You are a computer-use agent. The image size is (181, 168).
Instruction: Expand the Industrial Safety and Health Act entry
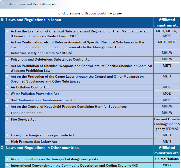pos(7,53)
